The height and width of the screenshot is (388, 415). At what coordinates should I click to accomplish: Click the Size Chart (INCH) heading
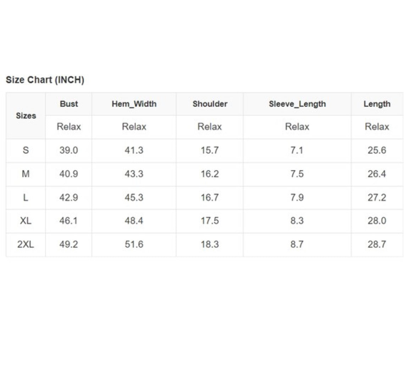click(45, 80)
